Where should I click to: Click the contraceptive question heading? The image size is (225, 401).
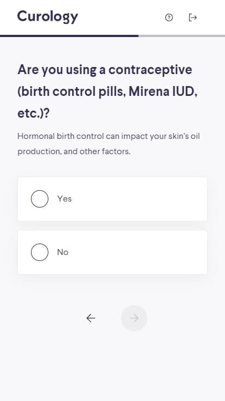(x=108, y=92)
